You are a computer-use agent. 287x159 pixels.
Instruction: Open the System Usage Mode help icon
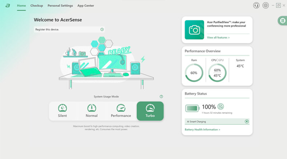161,96
